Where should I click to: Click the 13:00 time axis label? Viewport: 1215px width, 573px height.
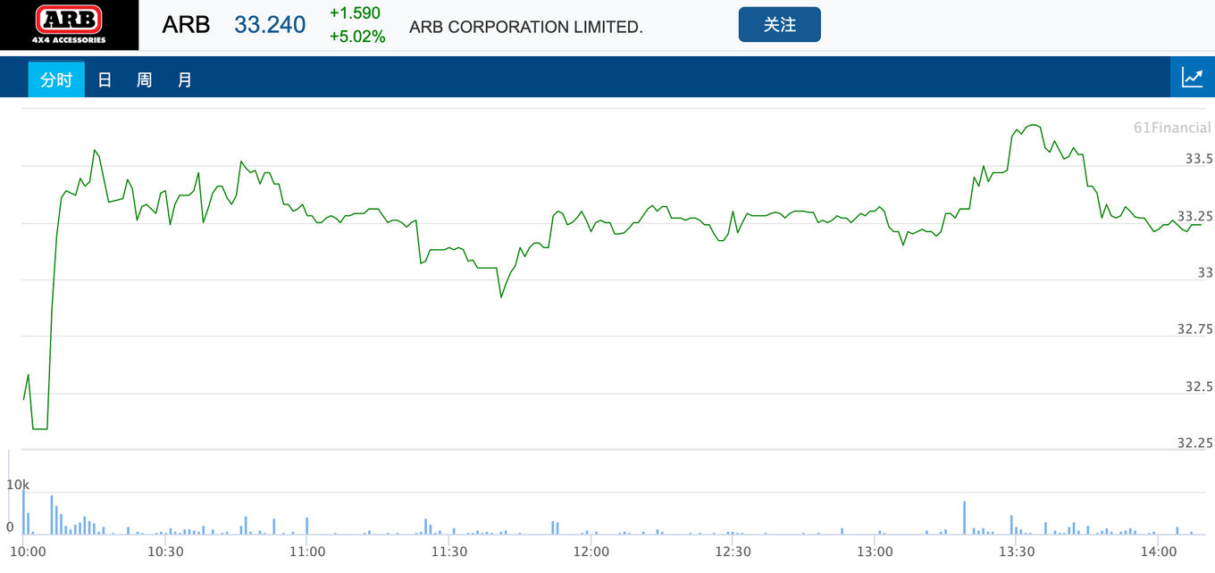tap(876, 552)
